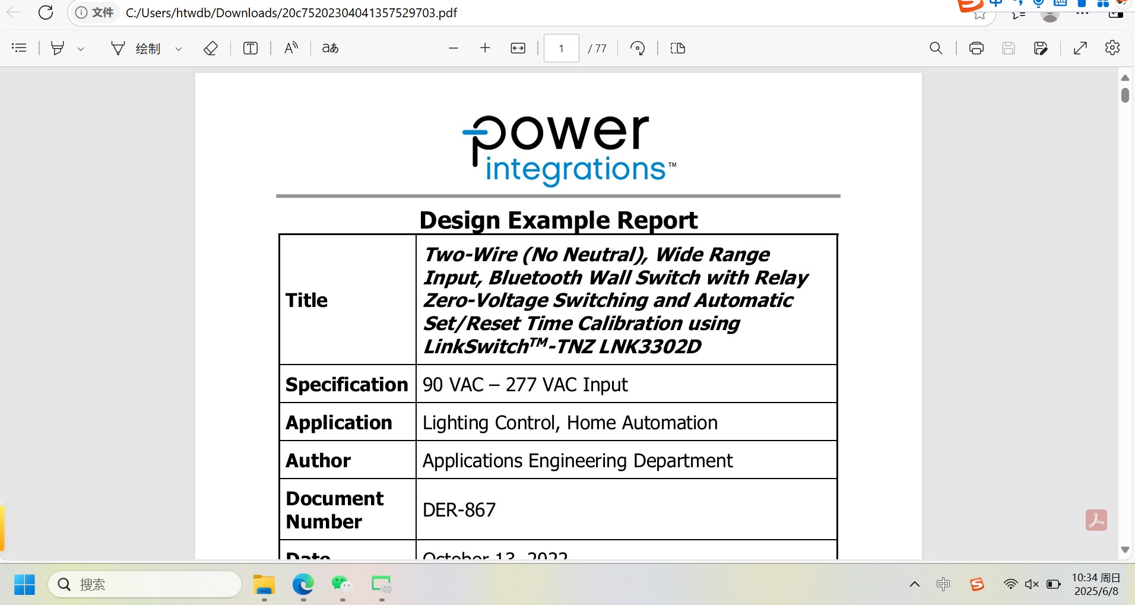Viewport: 1135px width, 605px height.
Task: Click the muted volume icon
Action: tap(1032, 584)
